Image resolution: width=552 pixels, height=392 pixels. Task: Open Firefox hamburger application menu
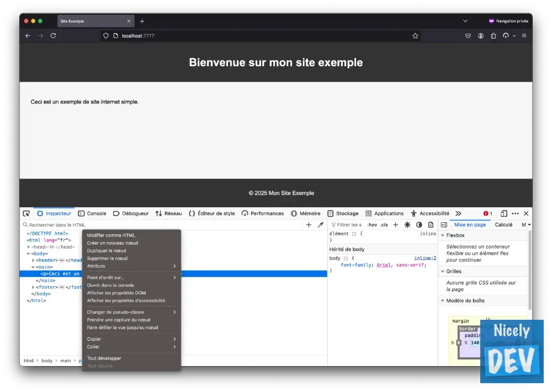click(x=524, y=35)
